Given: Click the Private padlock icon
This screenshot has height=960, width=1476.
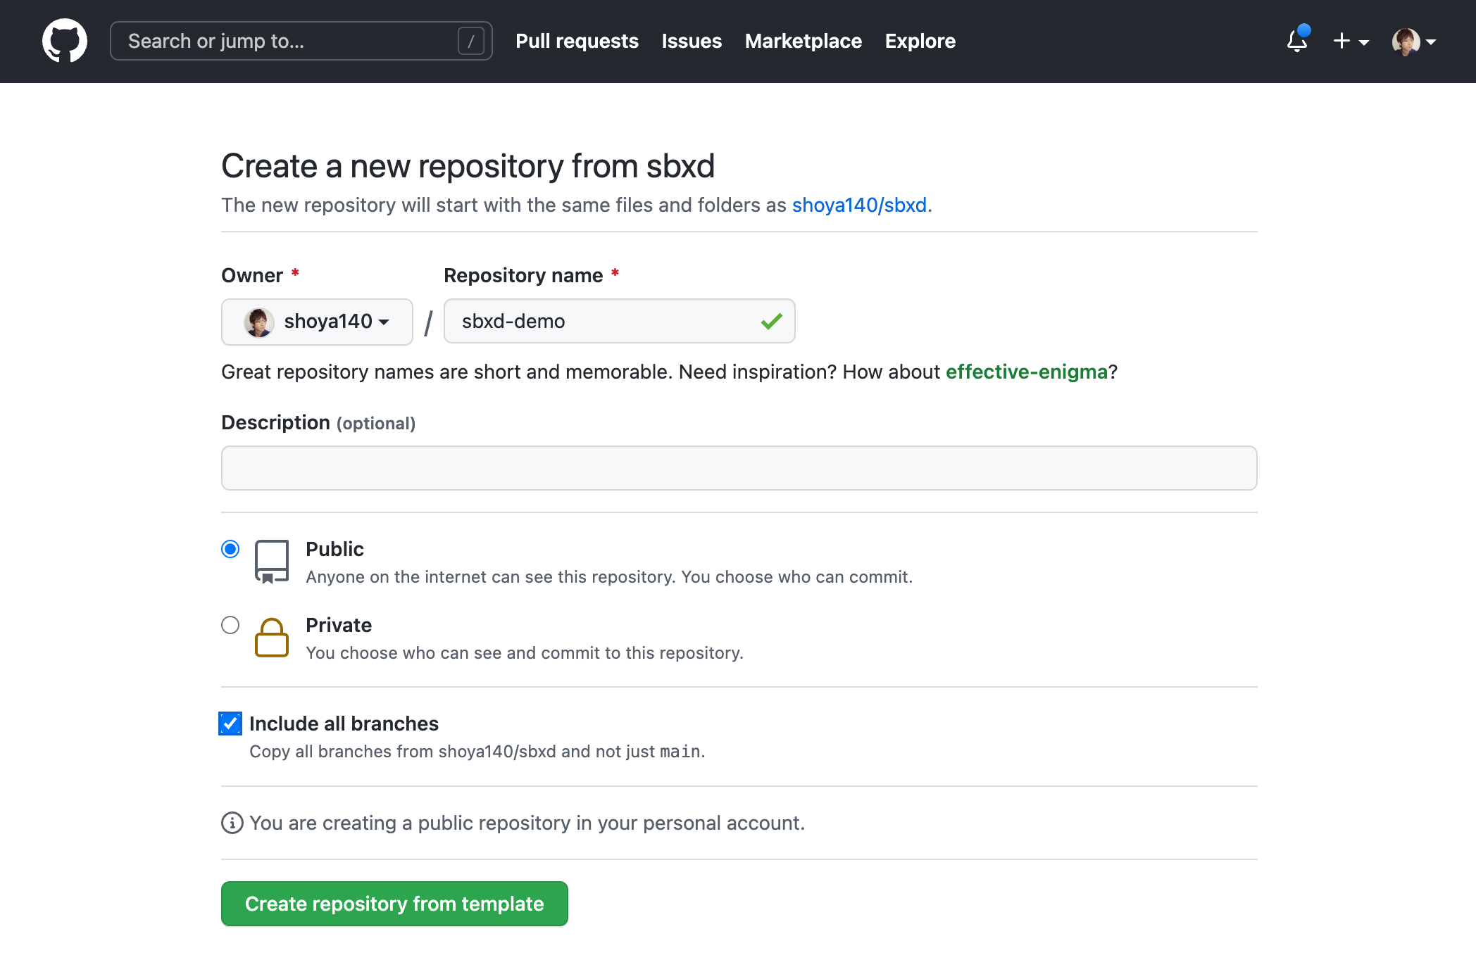Looking at the screenshot, I should coord(272,638).
